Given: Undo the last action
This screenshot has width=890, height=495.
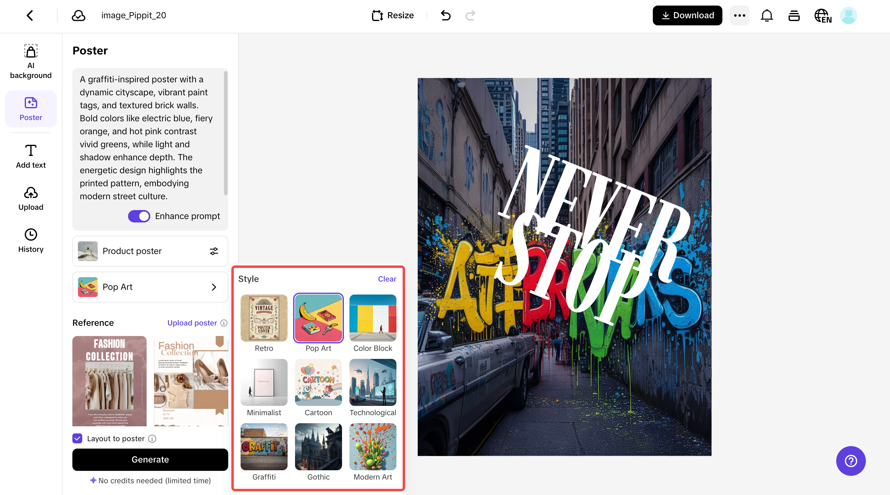Looking at the screenshot, I should tap(445, 15).
